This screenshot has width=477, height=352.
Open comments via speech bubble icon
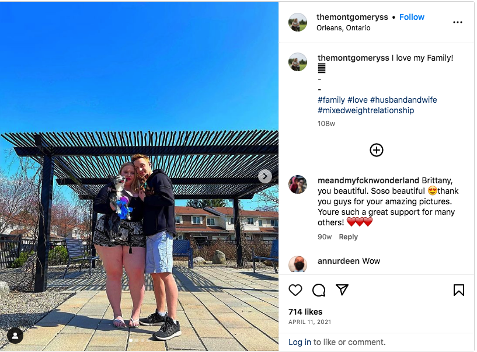tap(319, 290)
